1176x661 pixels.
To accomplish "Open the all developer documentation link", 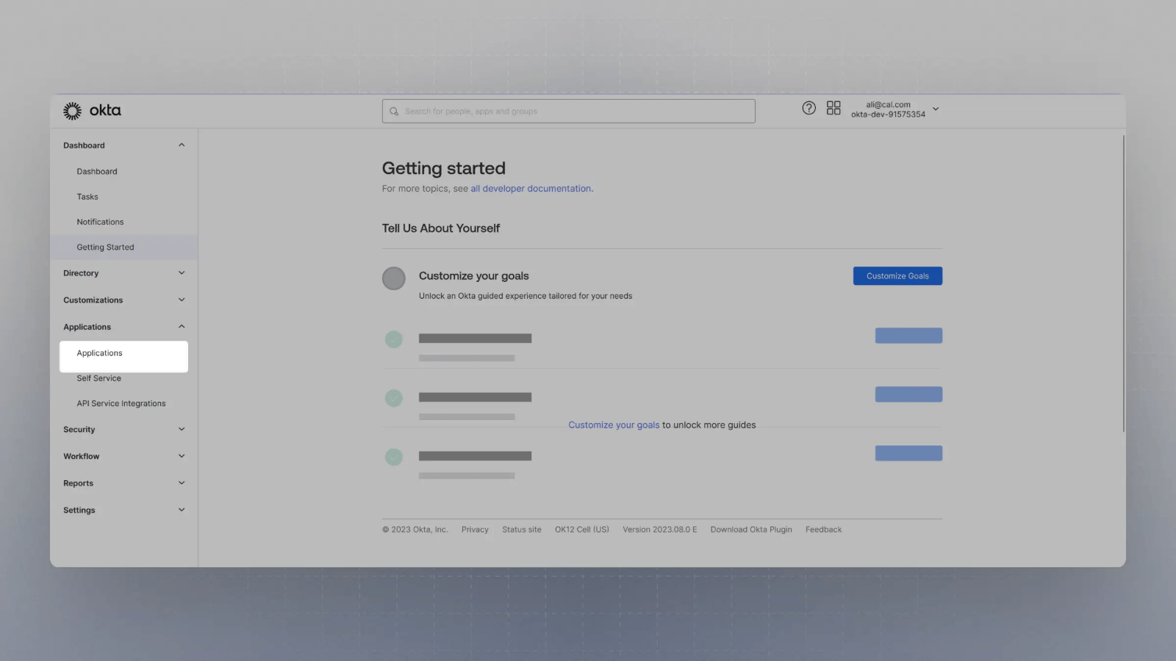I will [531, 189].
